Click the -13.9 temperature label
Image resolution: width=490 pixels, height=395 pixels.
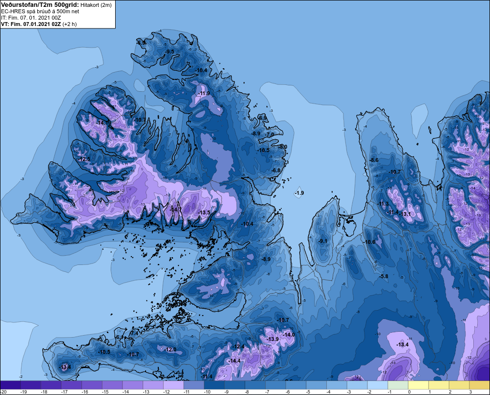(272, 339)
